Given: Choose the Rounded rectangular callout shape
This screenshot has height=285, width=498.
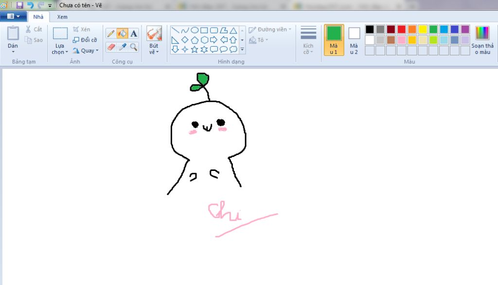Looking at the screenshot, I should tap(214, 50).
